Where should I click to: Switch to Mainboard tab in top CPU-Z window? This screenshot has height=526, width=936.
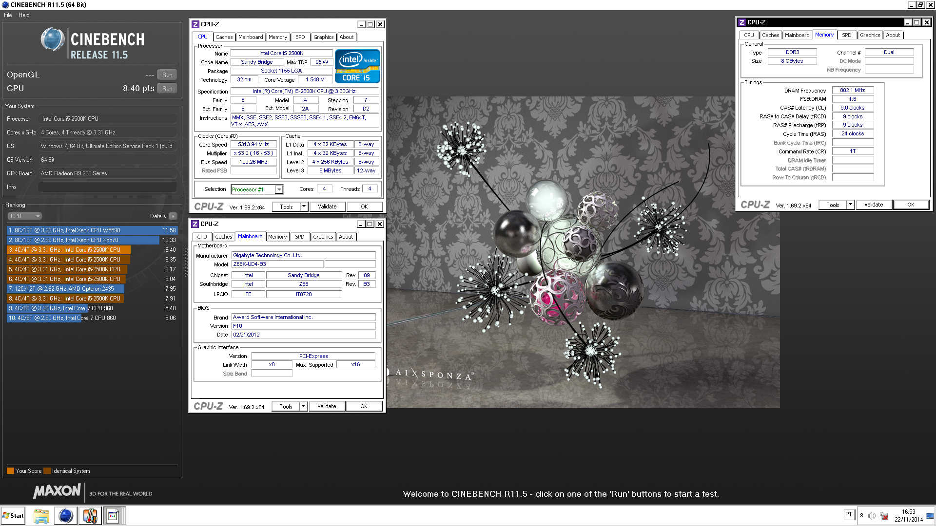point(251,37)
